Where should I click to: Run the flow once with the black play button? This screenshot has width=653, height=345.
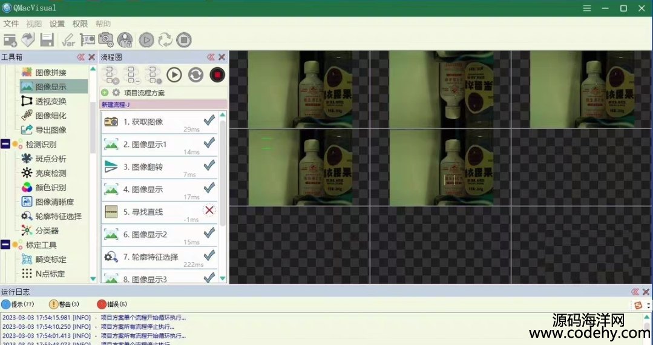174,75
